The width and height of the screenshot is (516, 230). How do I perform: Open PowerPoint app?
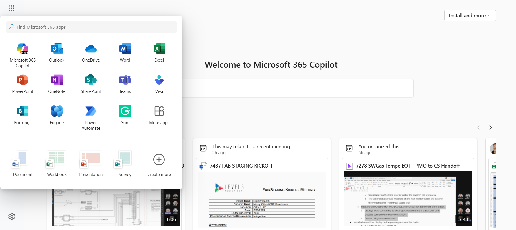pos(22,84)
